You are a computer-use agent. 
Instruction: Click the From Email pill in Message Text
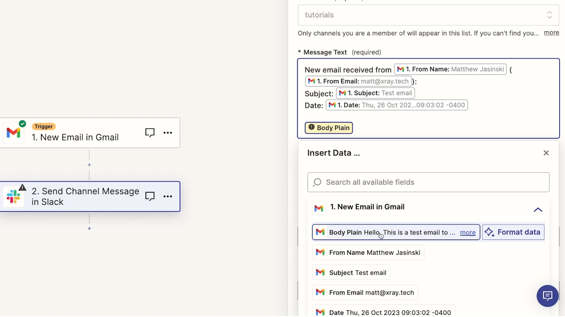[358, 81]
